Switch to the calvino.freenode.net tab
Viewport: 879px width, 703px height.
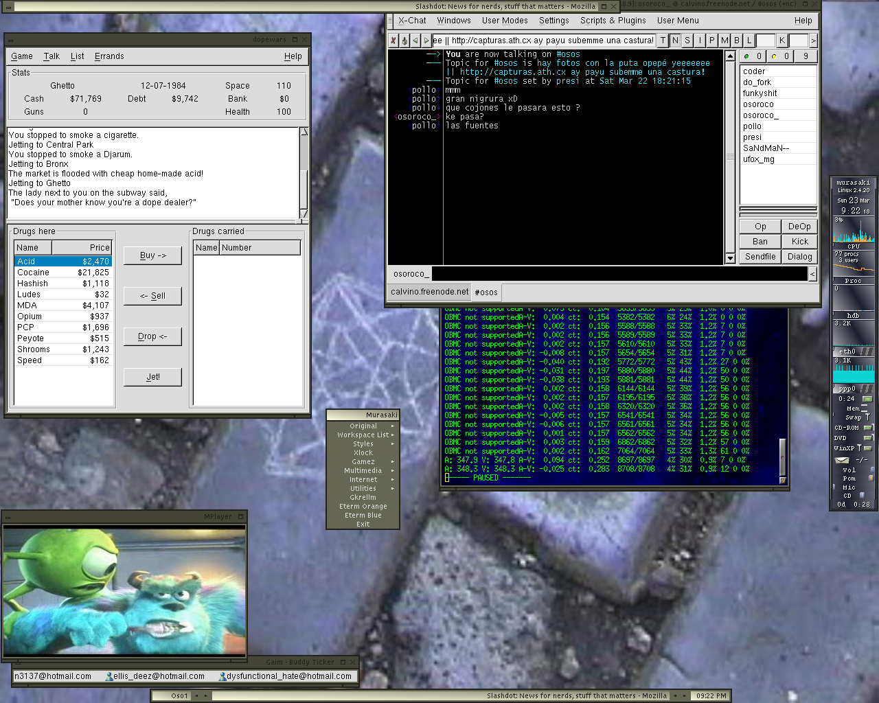coord(429,292)
